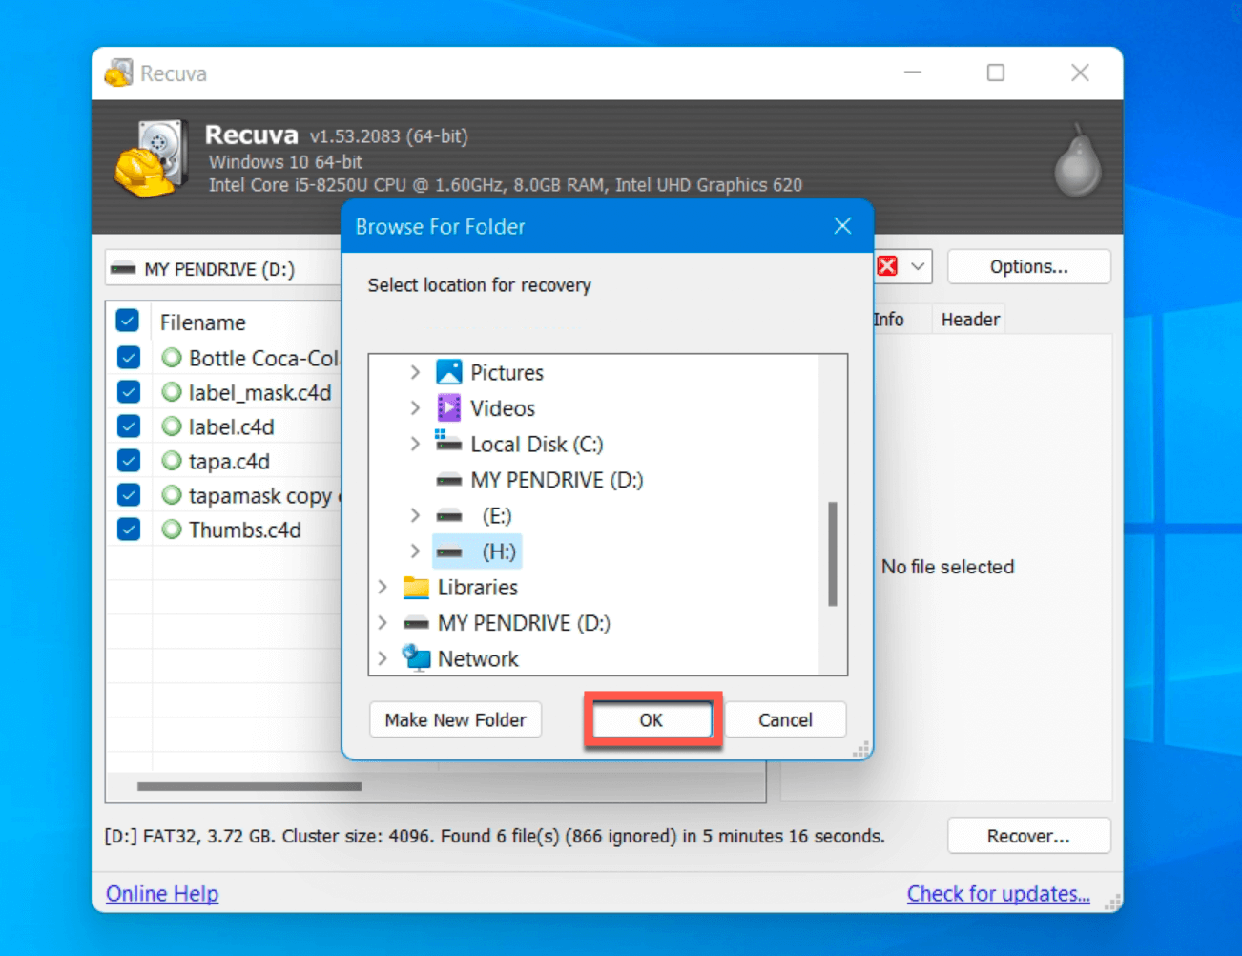Expand the Videos tree node

[x=415, y=408]
